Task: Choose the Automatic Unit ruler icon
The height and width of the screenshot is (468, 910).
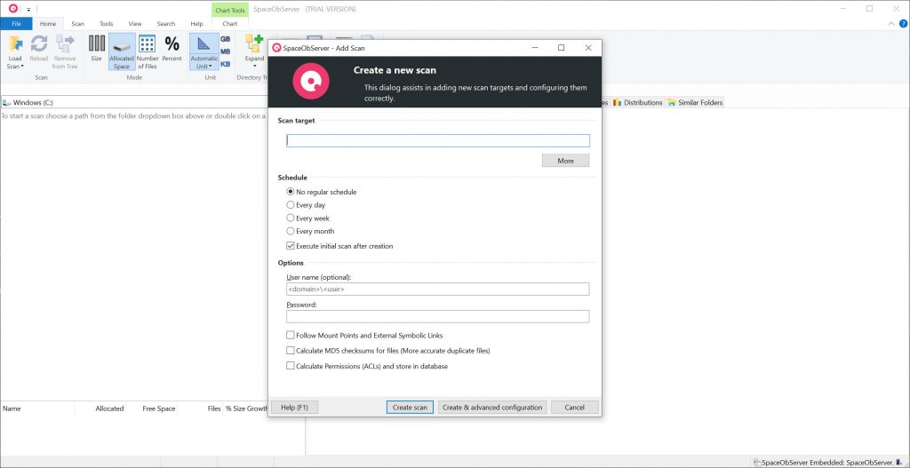Action: [x=204, y=44]
